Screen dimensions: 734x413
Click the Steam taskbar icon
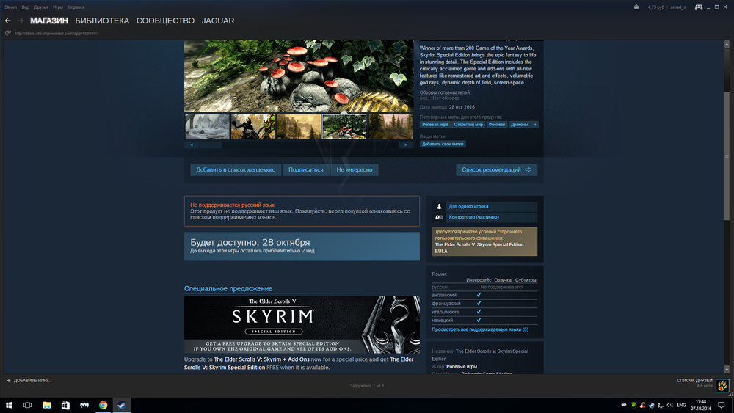click(x=122, y=405)
